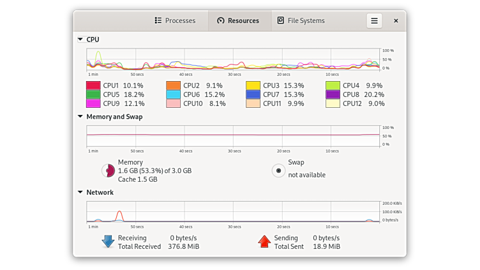Switch to the File Systems tab
This screenshot has height=270, width=480.
pos(301,20)
